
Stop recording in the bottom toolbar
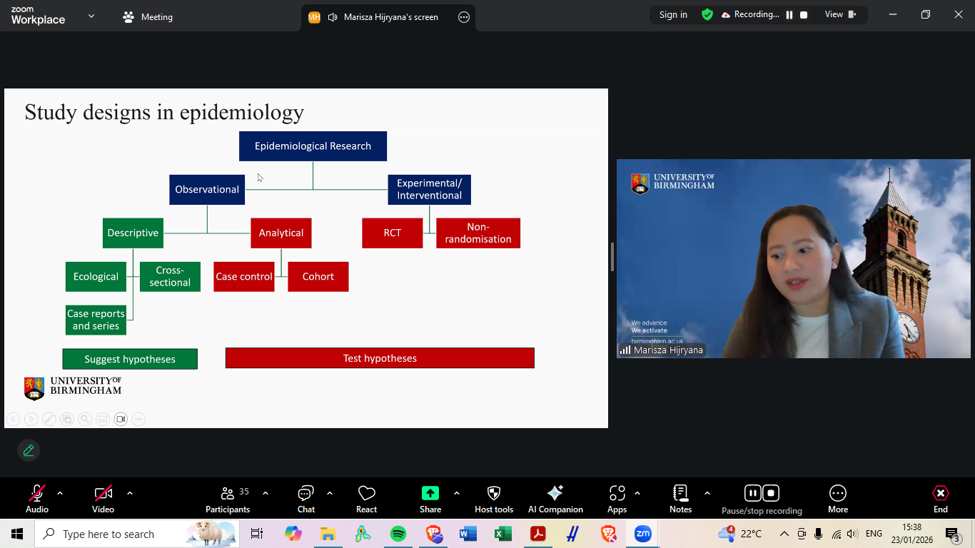coord(771,493)
